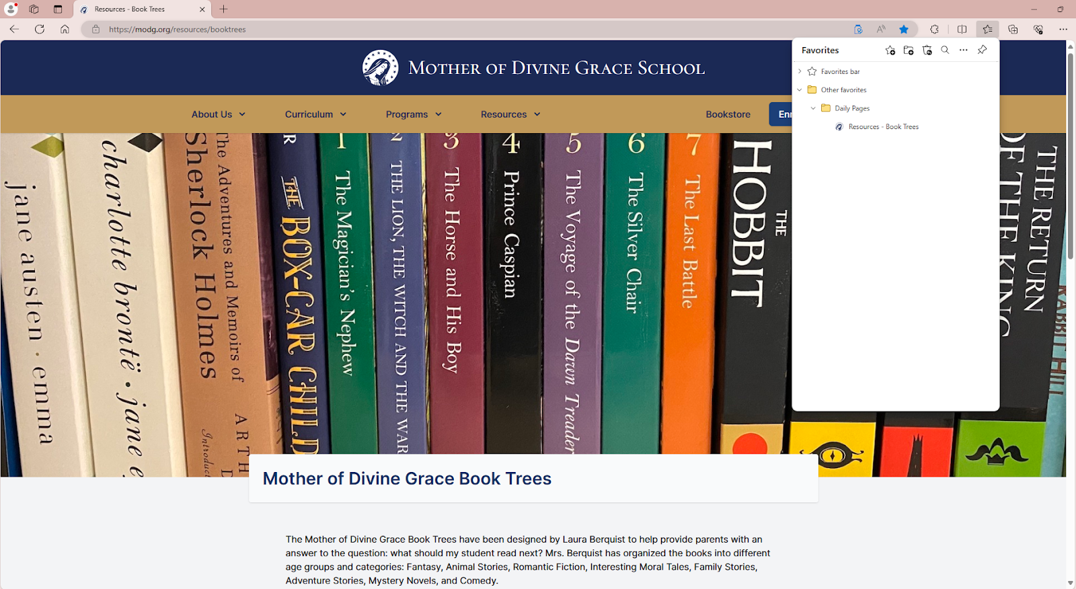The width and height of the screenshot is (1076, 589).
Task: Click the page vertical scrollbar thumb
Action: click(1071, 156)
